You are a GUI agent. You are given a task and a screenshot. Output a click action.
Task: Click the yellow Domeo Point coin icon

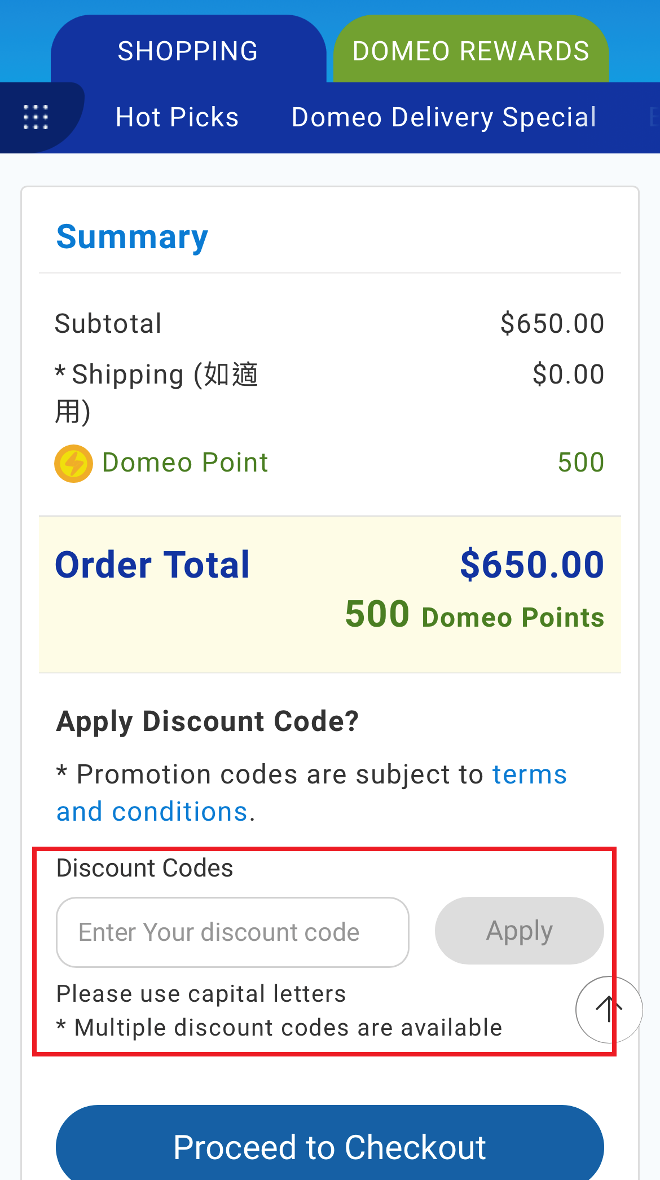(x=73, y=464)
